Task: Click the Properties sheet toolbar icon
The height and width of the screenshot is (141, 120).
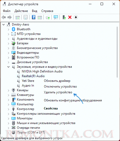Action: click(x=26, y=17)
